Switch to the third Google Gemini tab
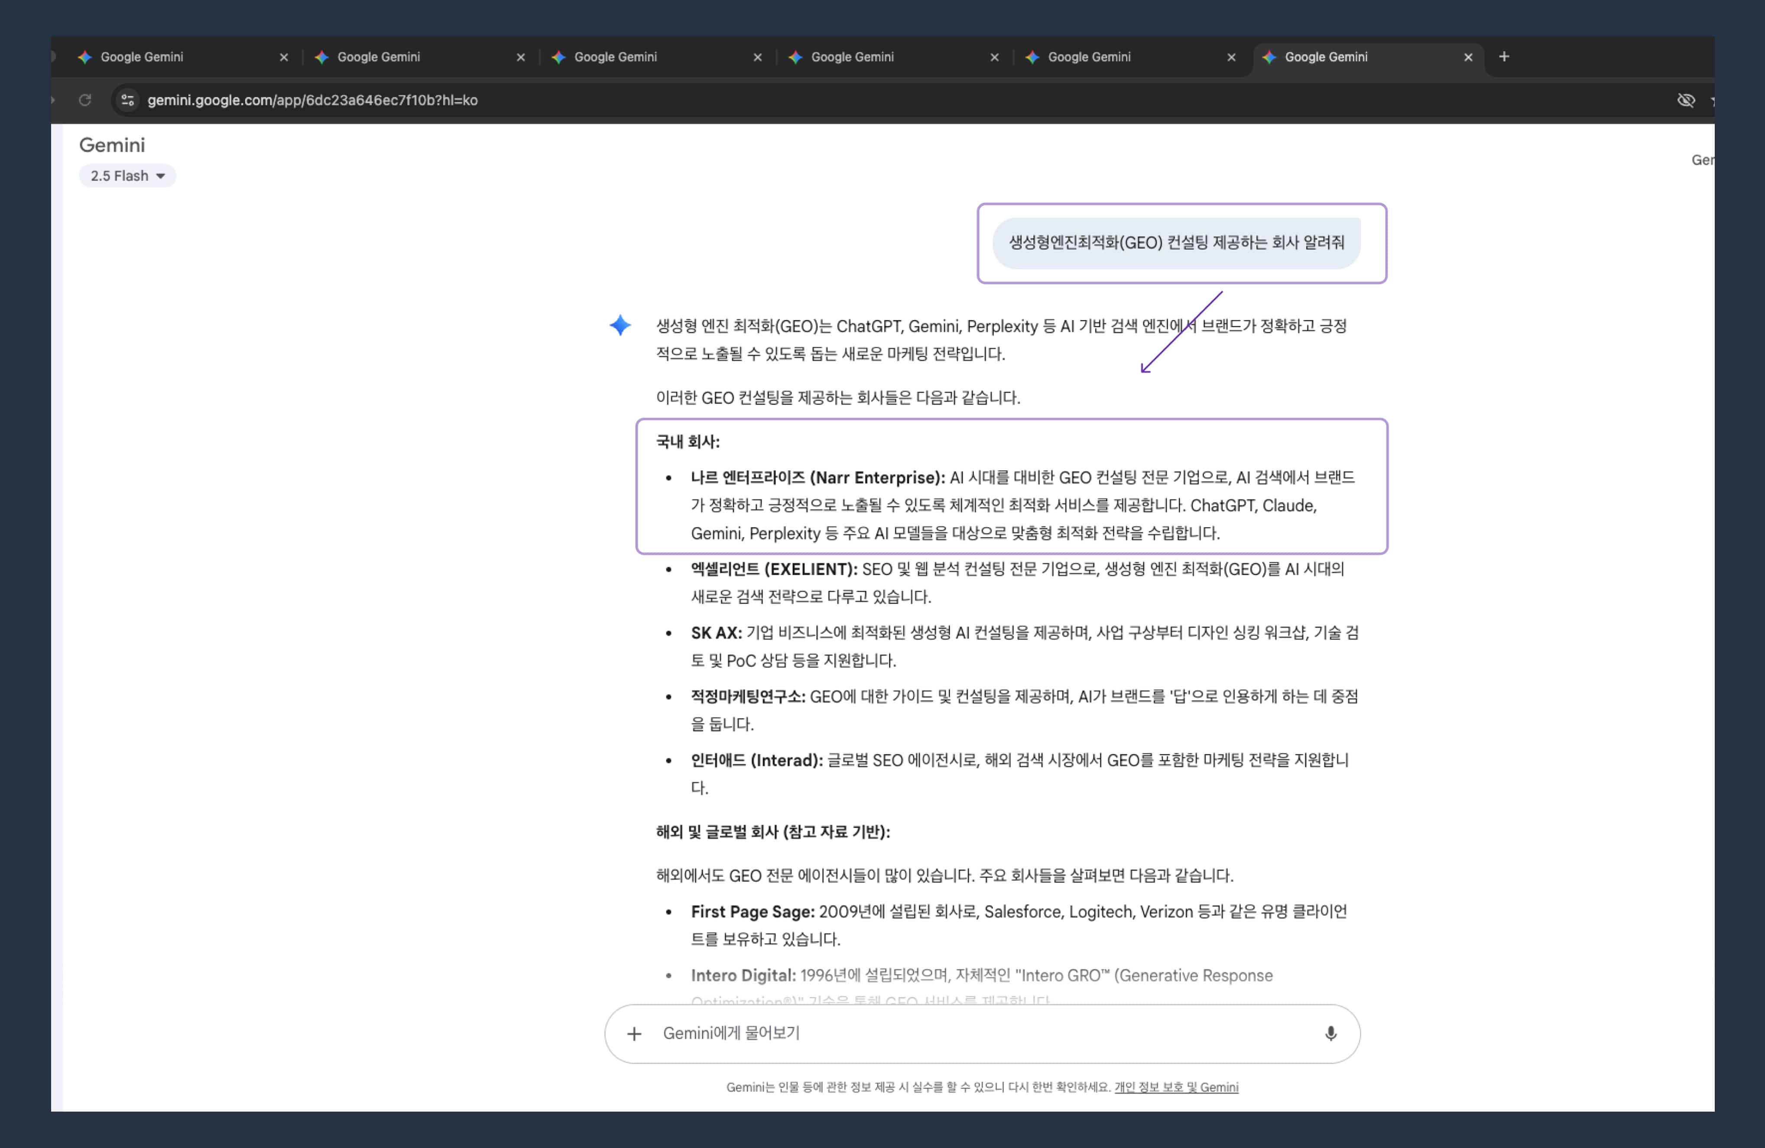1765x1148 pixels. tap(655, 57)
